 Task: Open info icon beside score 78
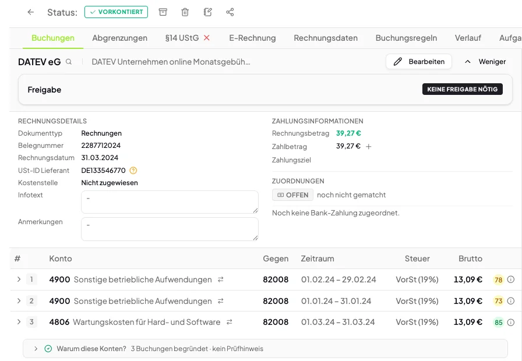[x=511, y=280]
